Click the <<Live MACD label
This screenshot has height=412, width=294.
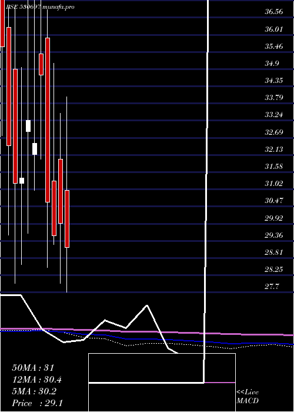click(x=248, y=397)
